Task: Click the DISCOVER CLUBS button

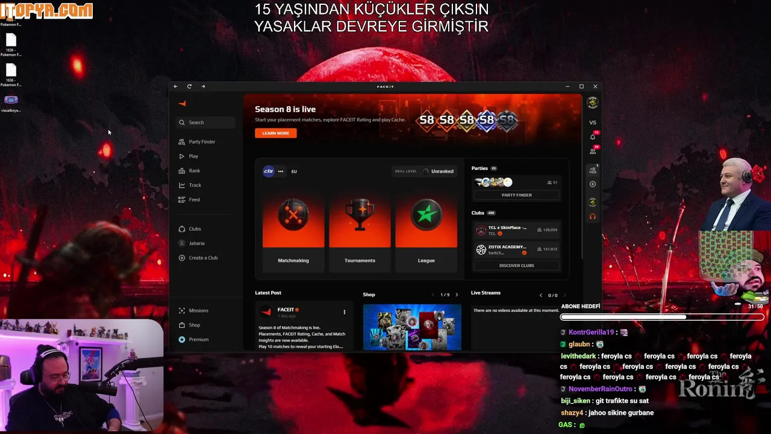Action: pos(517,265)
